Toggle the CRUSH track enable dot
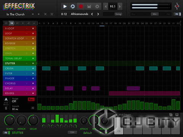The height and width of the screenshot is (137, 183). (33, 68)
